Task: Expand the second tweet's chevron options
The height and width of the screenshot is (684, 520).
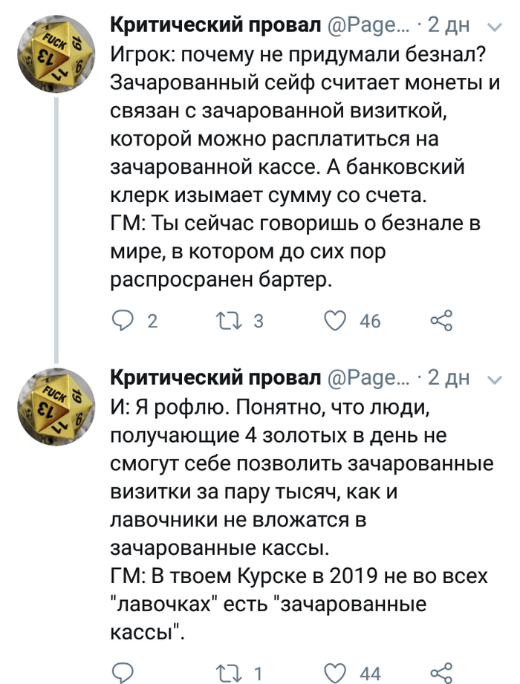Action: pyautogui.click(x=493, y=379)
